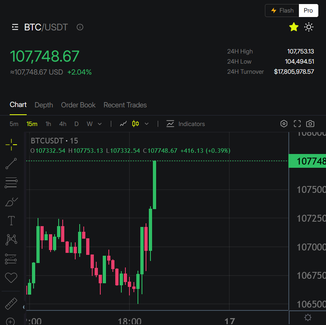Open the Depth tab
This screenshot has width=326, height=325.
point(44,105)
